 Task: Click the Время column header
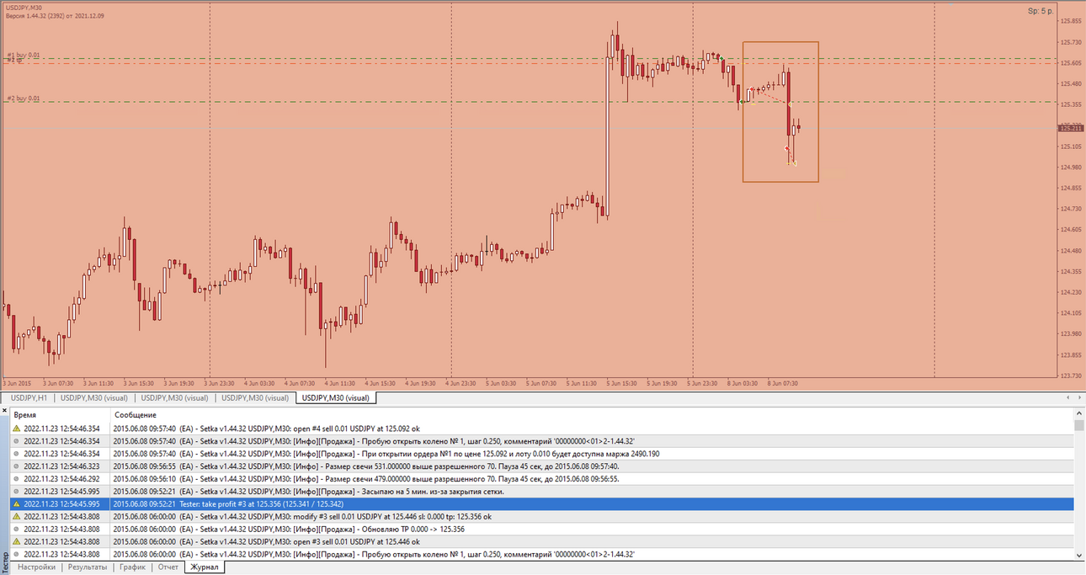click(x=61, y=415)
